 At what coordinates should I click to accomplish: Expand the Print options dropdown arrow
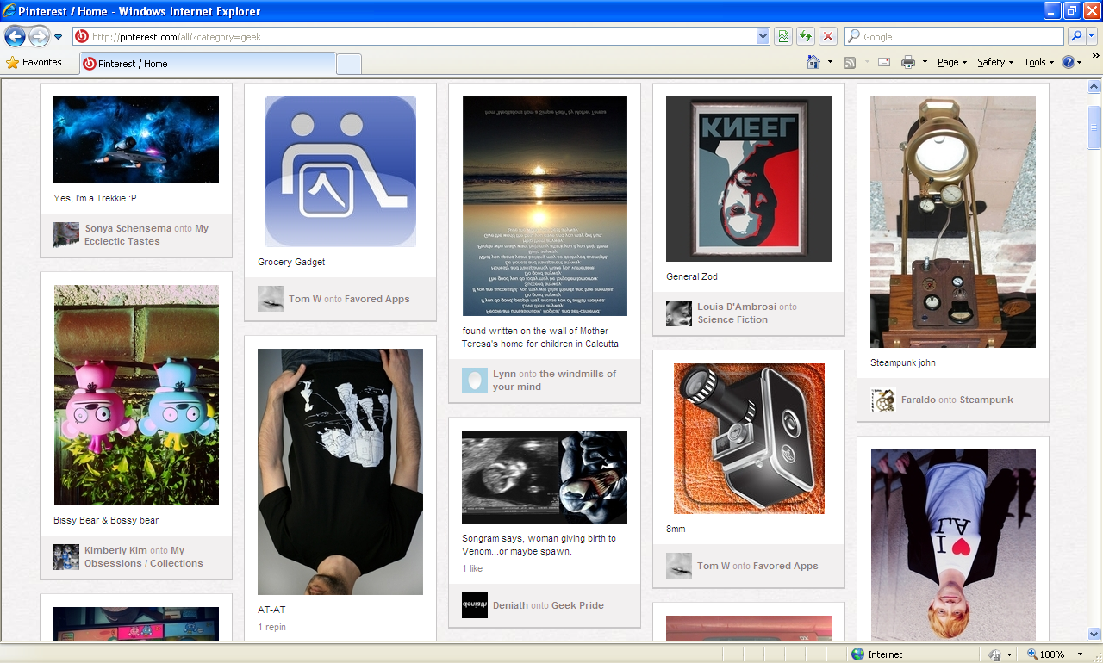925,62
